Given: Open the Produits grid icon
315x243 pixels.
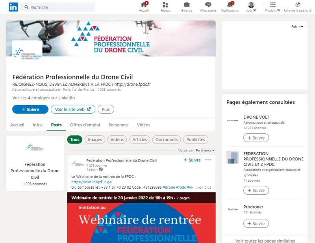Looking at the screenshot, I should [x=272, y=4].
